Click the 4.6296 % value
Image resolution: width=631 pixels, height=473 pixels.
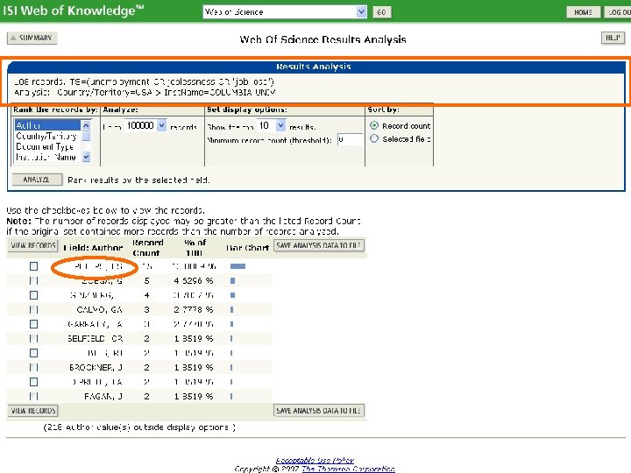(194, 281)
